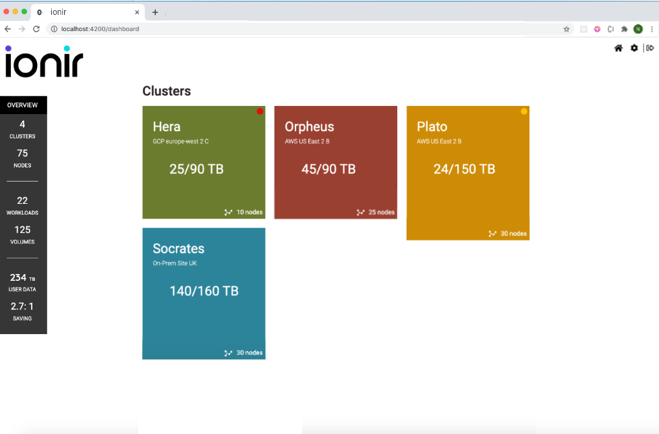Viewport: 659px width, 434px height.
Task: Click the ionir logo
Action: tap(44, 62)
